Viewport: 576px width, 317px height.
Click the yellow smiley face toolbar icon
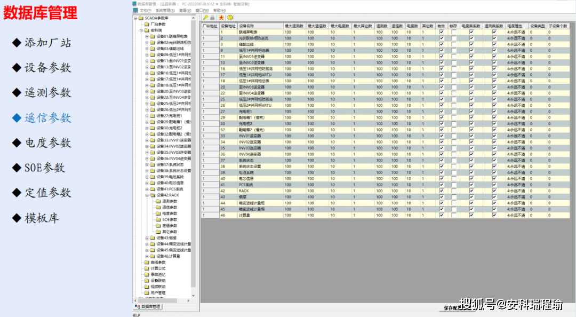pyautogui.click(x=230, y=18)
